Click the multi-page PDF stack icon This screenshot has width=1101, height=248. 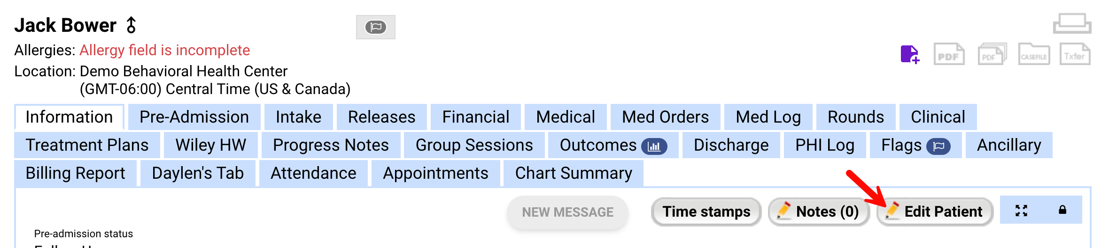pyautogui.click(x=992, y=54)
